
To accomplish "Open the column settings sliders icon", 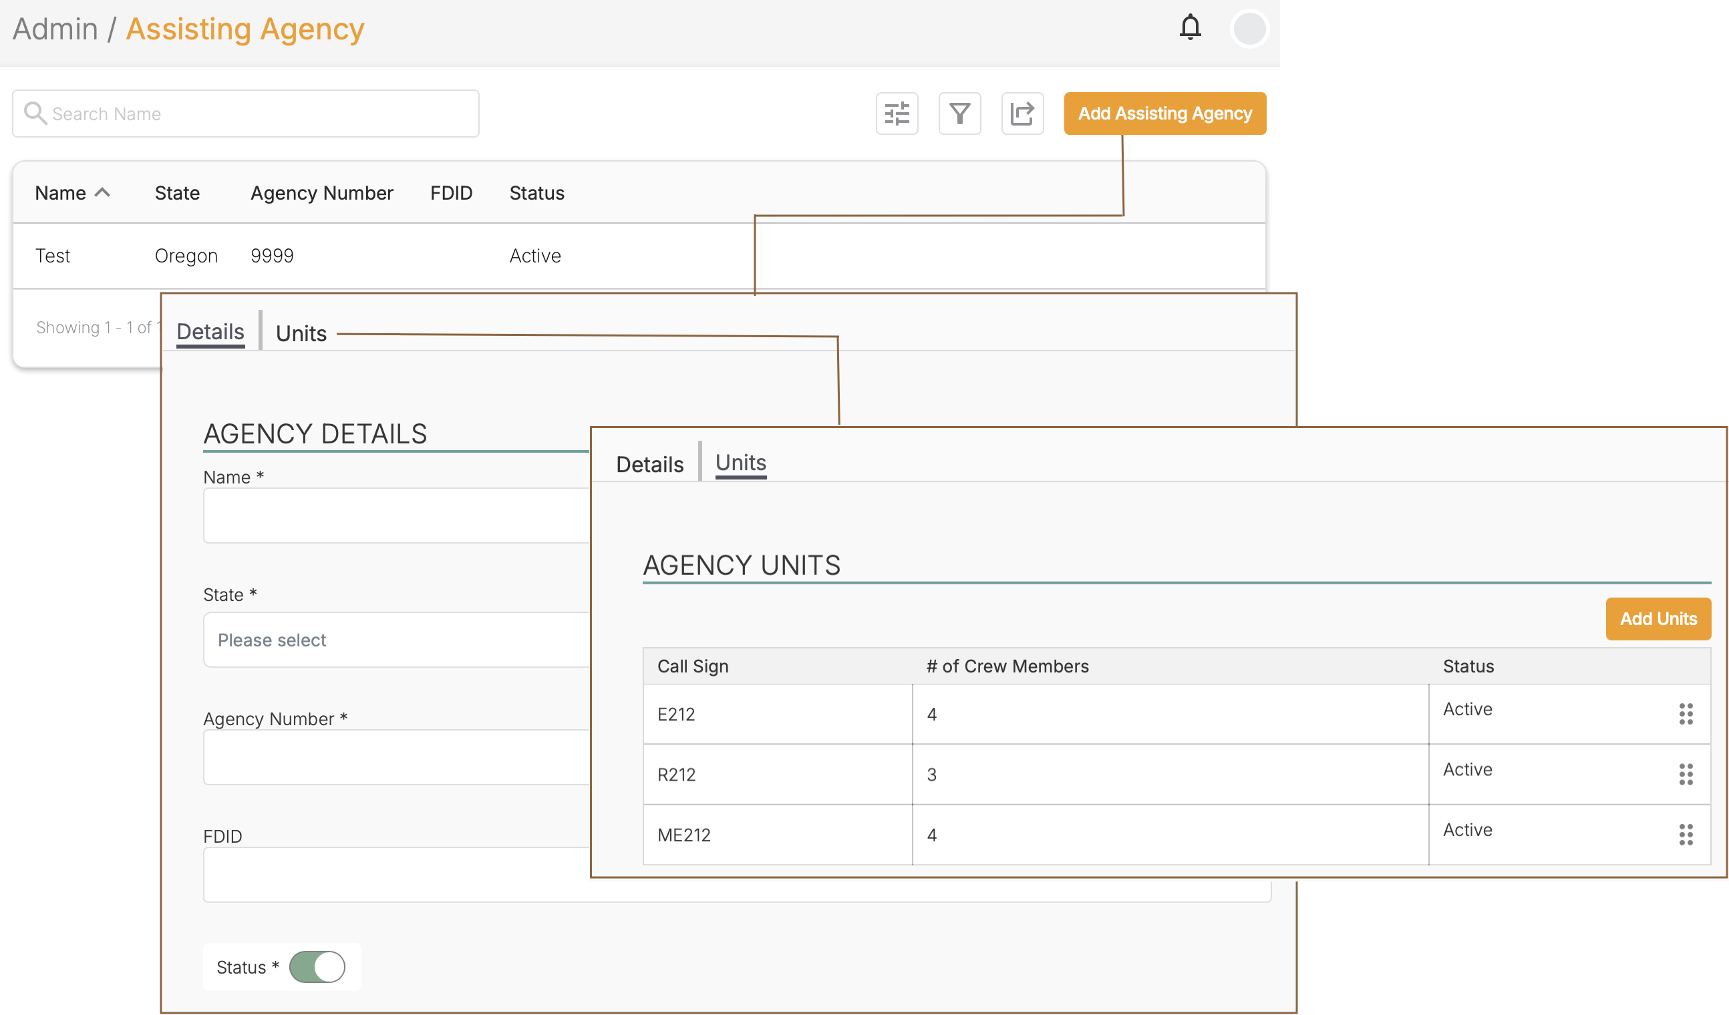I will 897,113.
